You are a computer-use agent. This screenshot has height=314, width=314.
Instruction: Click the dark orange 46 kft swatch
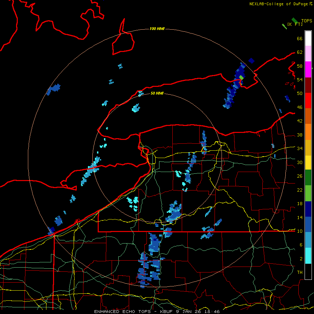(x=308, y=116)
